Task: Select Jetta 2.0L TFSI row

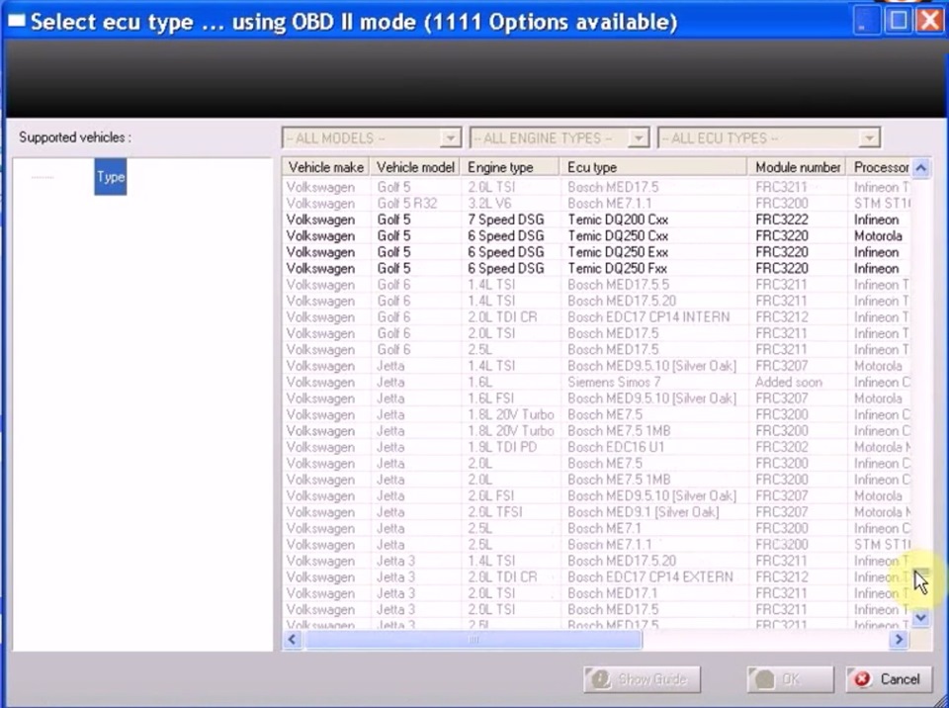Action: [x=596, y=512]
